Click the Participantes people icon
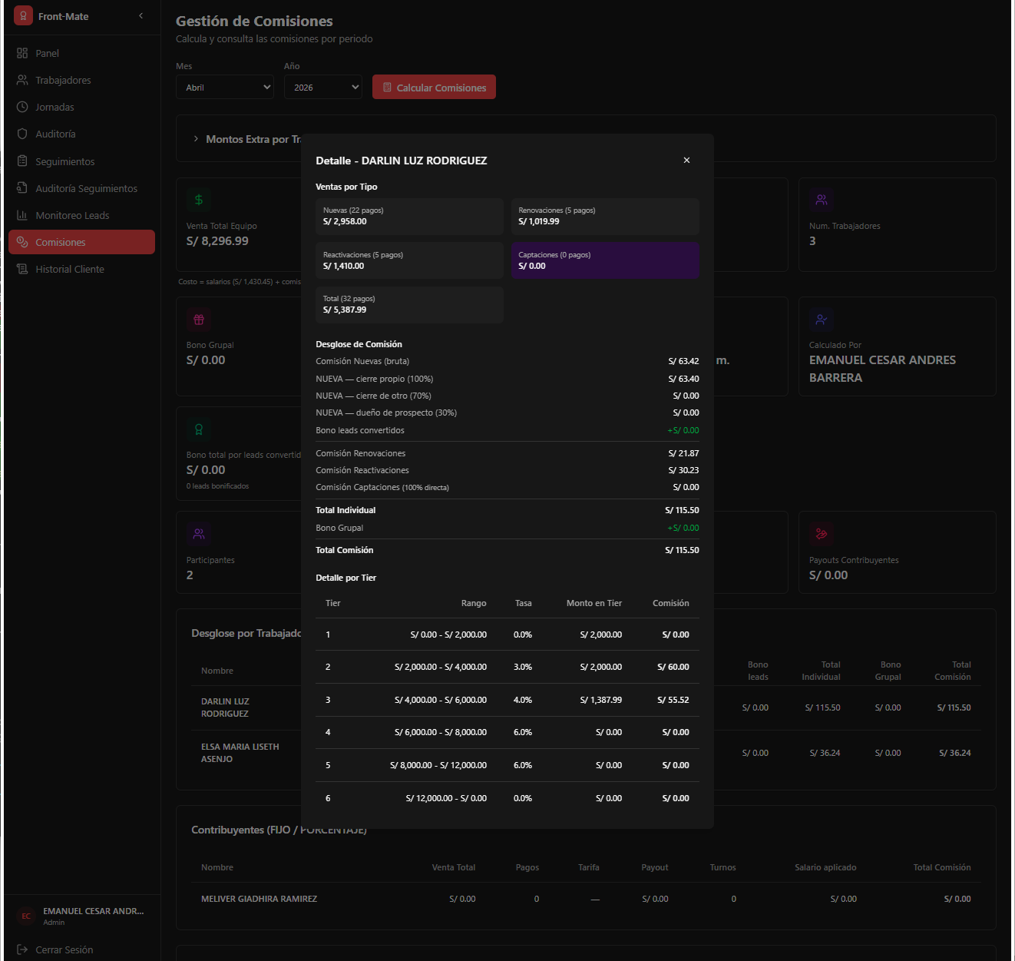This screenshot has height=961, width=1015. point(199,534)
